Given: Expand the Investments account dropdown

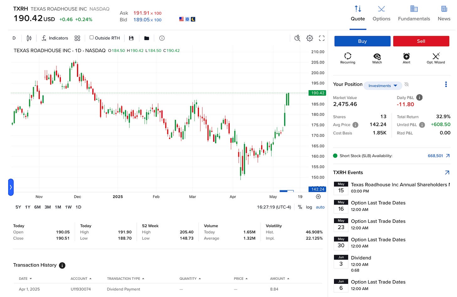Looking at the screenshot, I should point(383,85).
